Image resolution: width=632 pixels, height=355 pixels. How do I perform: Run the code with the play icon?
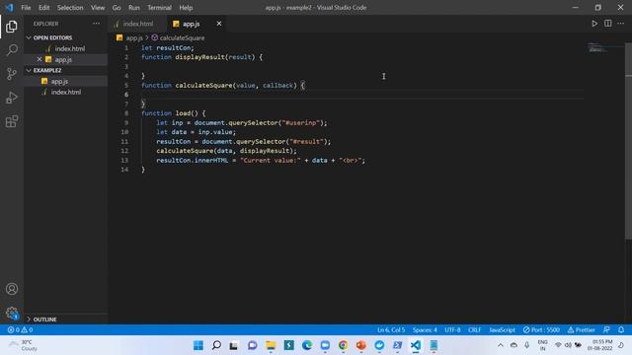[x=594, y=24]
